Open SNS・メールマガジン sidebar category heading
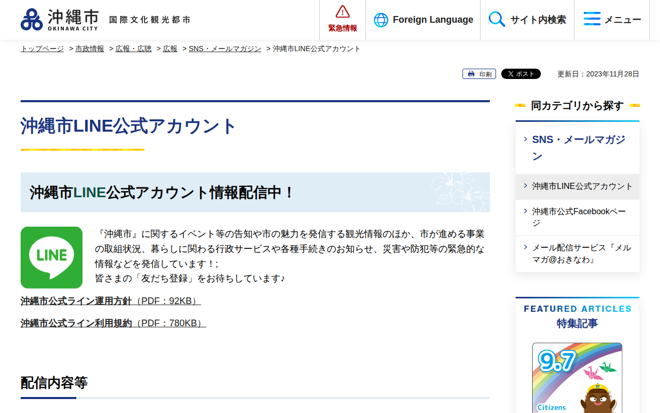660x413 pixels. tap(577, 148)
